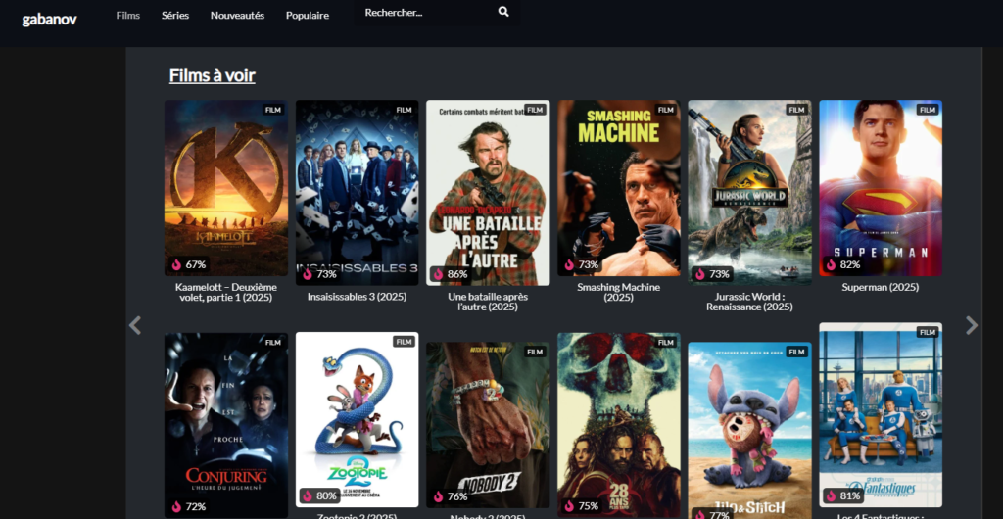Open the Populaire page

308,16
